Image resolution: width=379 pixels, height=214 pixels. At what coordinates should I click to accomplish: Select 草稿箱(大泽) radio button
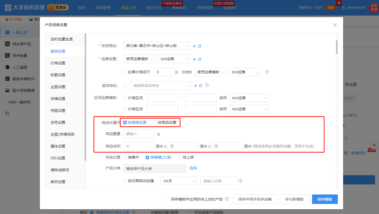pos(147,157)
